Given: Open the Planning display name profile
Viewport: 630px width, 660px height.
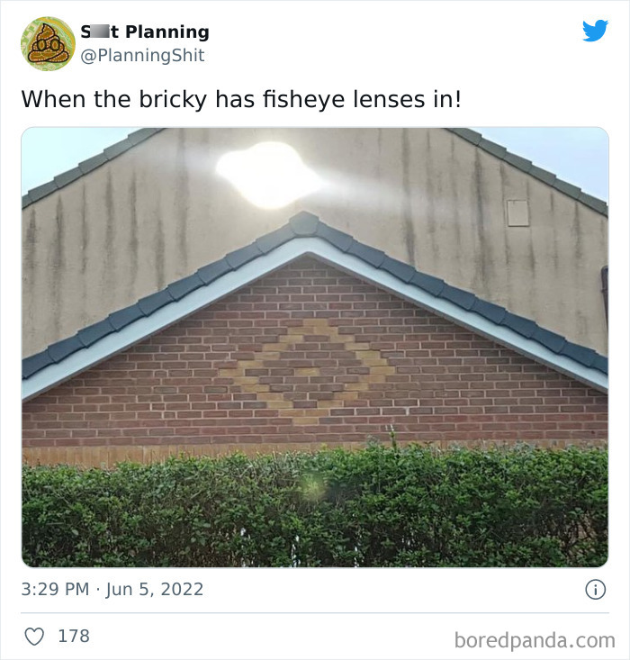Looking at the screenshot, I should 145,32.
